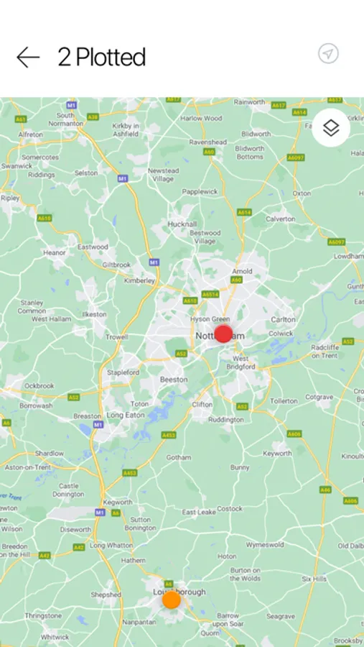Select the orange marker on Loughborough
This screenshot has width=364, height=647.
click(171, 600)
